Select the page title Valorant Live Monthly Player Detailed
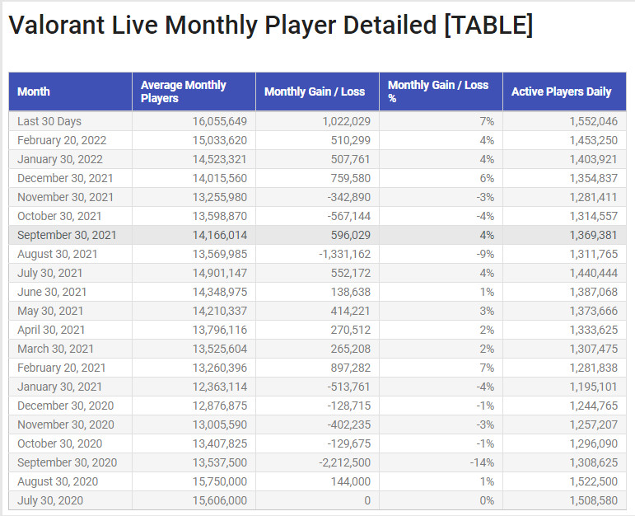The image size is (635, 516). click(222, 25)
